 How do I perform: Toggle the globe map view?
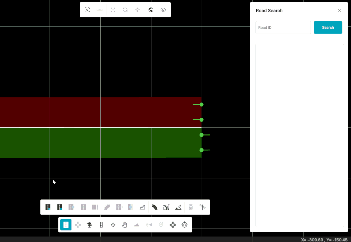tap(151, 10)
